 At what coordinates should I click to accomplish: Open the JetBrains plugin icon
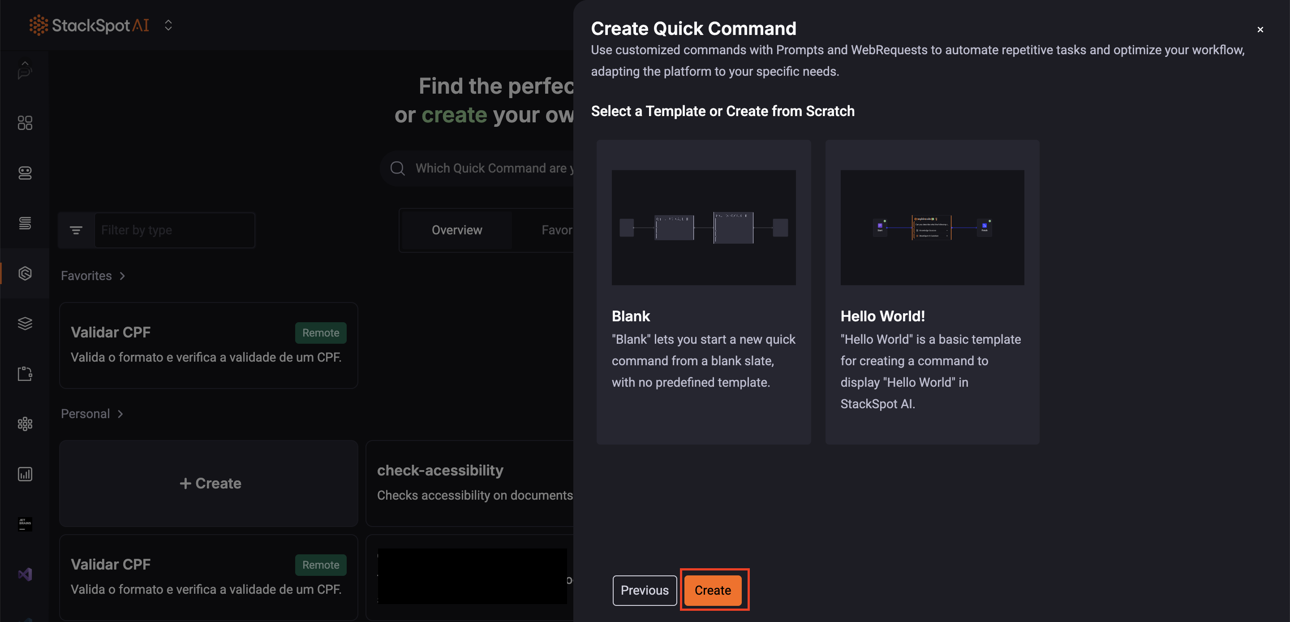[x=25, y=524]
